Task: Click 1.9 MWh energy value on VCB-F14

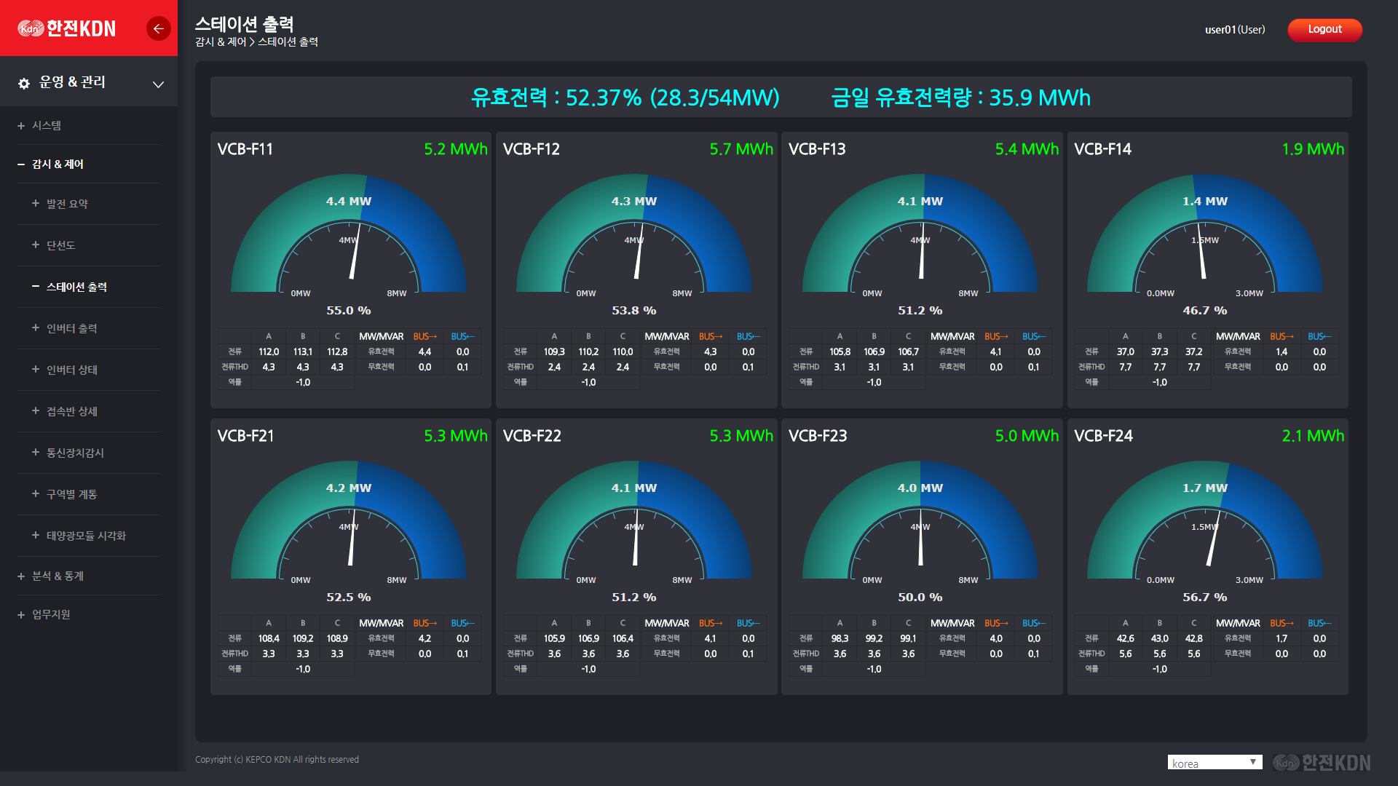Action: (1313, 149)
